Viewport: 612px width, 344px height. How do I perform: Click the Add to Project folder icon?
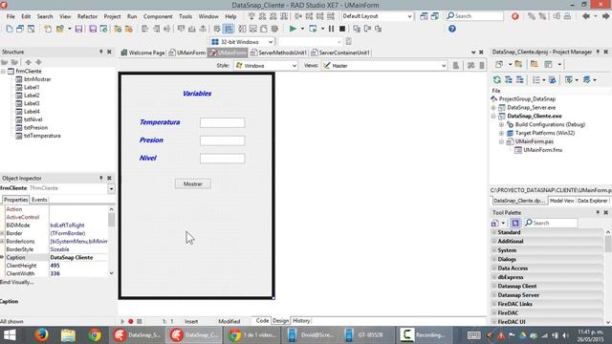point(118,29)
